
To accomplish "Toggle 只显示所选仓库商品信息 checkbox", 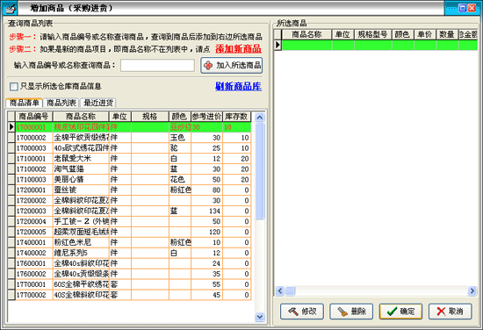I will pos(13,87).
